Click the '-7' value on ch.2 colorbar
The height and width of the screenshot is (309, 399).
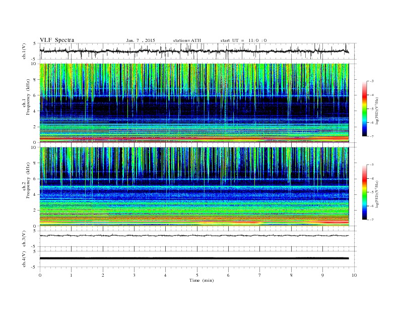click(371, 220)
